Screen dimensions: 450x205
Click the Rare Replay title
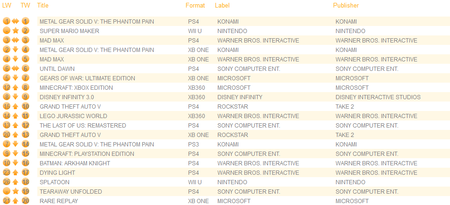[58, 201]
